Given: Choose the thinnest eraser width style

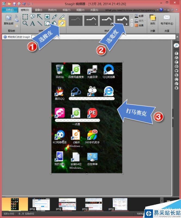Looking at the screenshot, I should click(x=76, y=21).
